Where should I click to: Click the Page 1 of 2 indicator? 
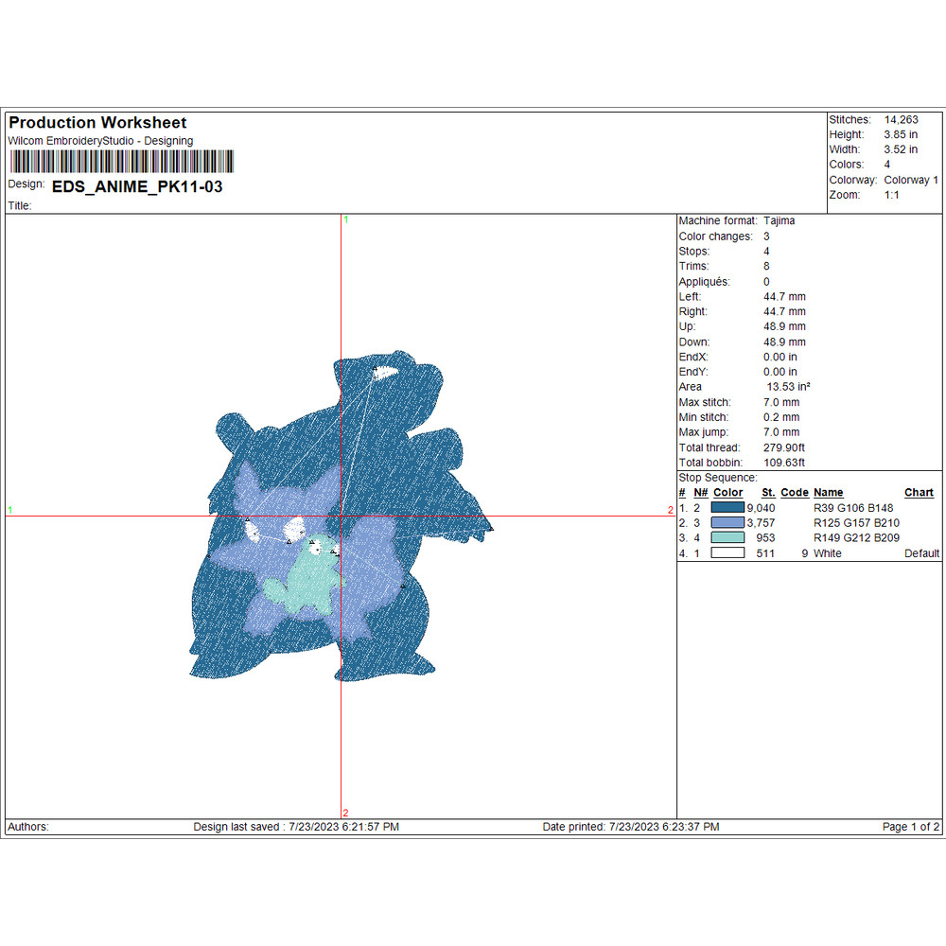(910, 827)
